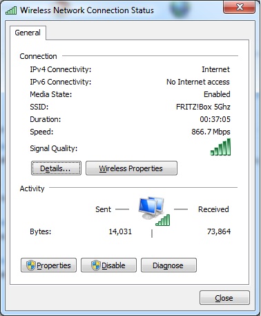The image size is (261, 316).
Task: Click the signal bars icon in title bar
Action: (x=11, y=10)
